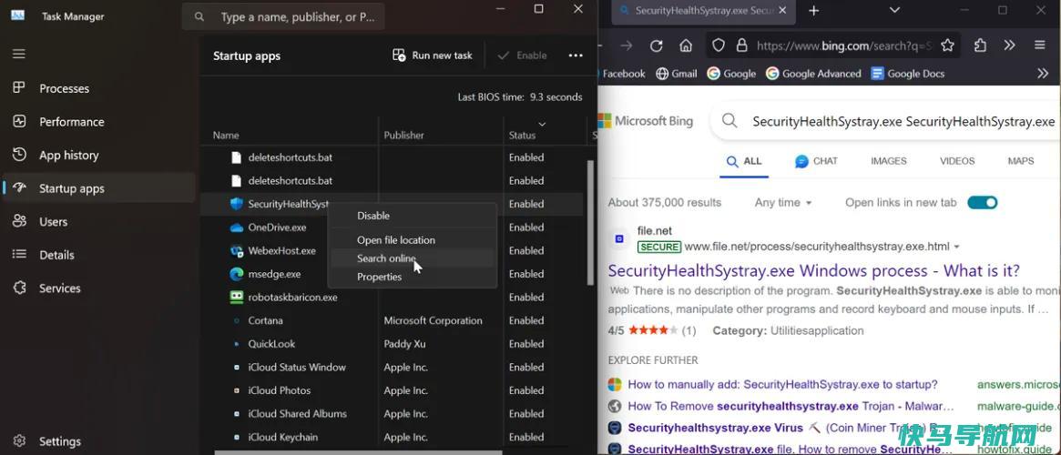Open the browser extensions puzzle icon
Screen dimensions: 1061x455
point(980,45)
